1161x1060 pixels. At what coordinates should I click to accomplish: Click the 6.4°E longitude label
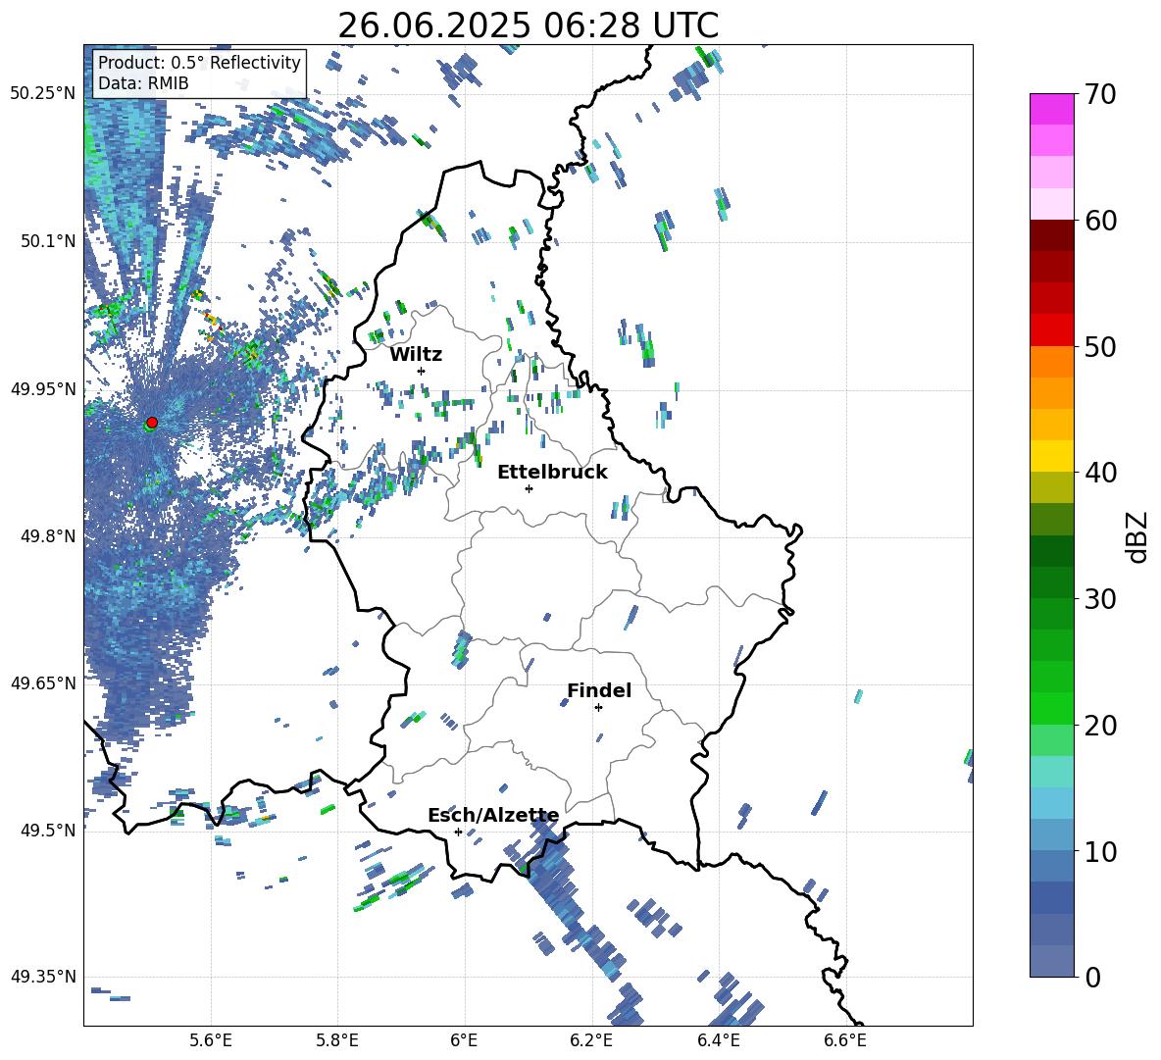coord(718,1040)
